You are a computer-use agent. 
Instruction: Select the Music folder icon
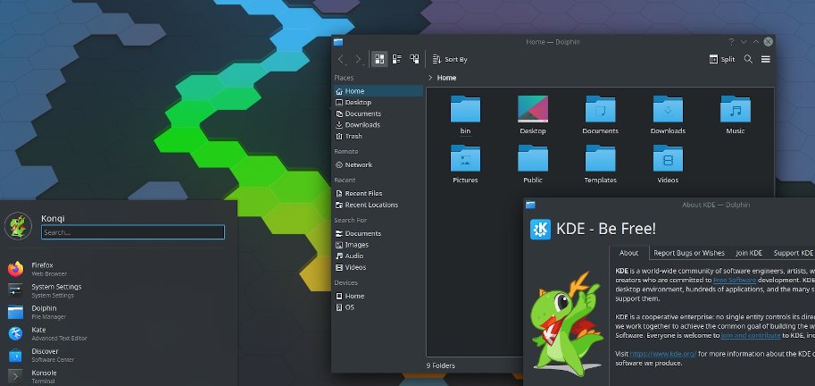[736, 109]
